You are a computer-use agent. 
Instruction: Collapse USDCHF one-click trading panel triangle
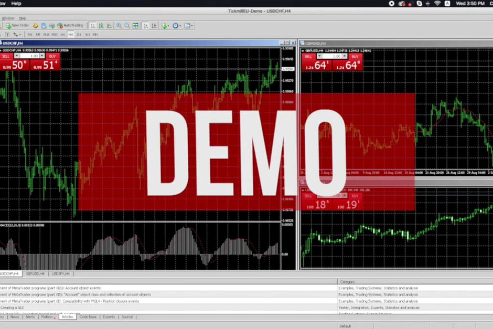pos(1,50)
